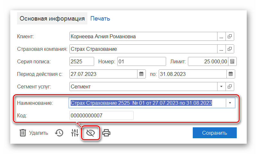This screenshot has width=257, height=154.
Task: Switch to the Основная информация tab
Action: 52,18
